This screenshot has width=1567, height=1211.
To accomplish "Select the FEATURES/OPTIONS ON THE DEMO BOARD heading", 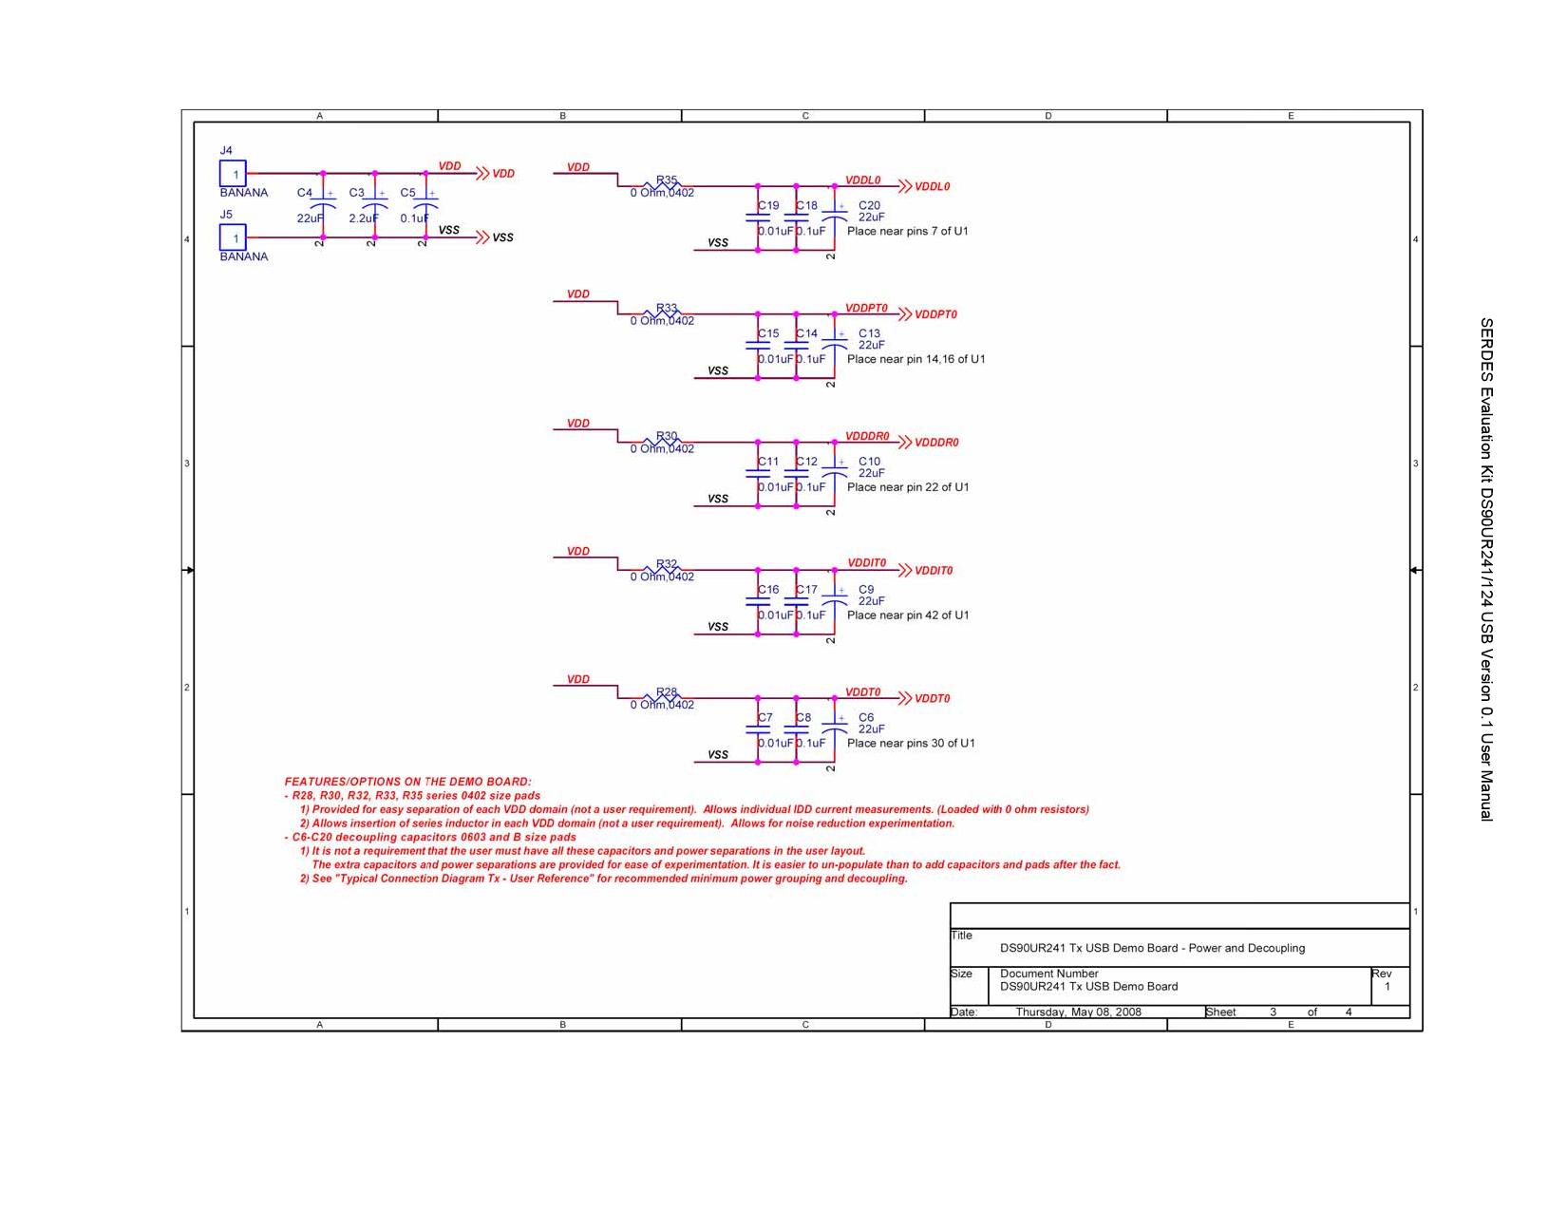I will pyautogui.click(x=407, y=782).
